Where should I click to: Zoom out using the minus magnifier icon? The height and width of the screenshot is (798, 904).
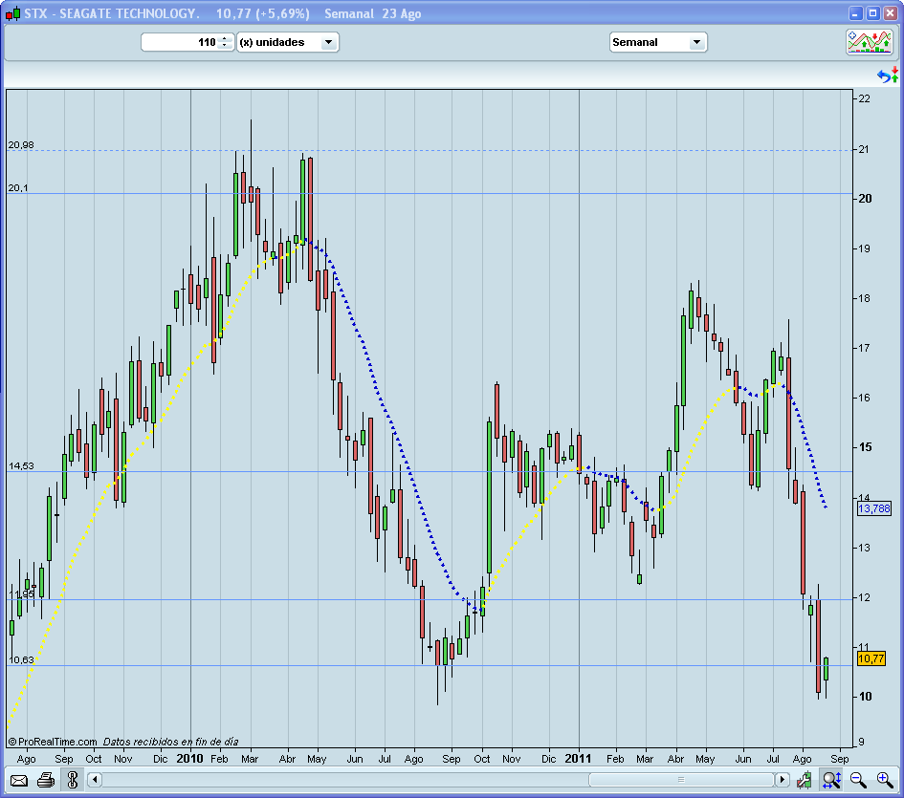tap(857, 780)
